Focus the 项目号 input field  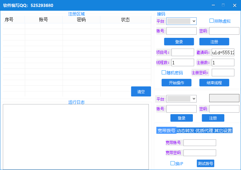182,52
